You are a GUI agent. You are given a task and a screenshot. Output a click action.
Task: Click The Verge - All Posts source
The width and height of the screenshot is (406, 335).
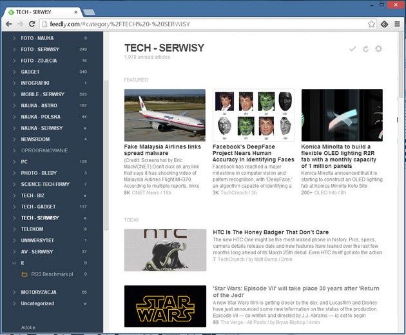244,322
